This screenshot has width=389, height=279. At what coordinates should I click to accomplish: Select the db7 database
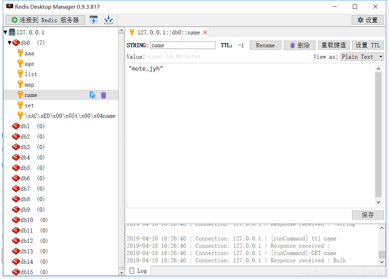click(x=25, y=189)
